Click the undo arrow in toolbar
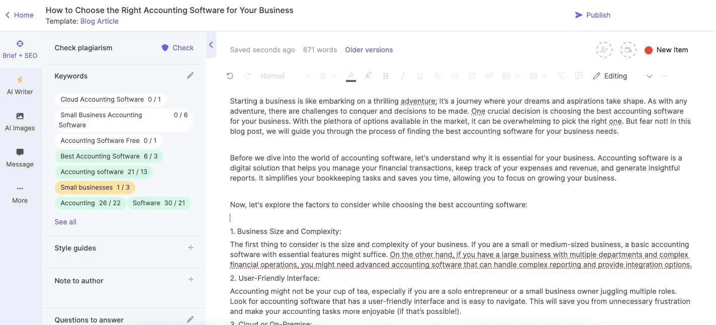This screenshot has width=716, height=325. click(x=230, y=76)
